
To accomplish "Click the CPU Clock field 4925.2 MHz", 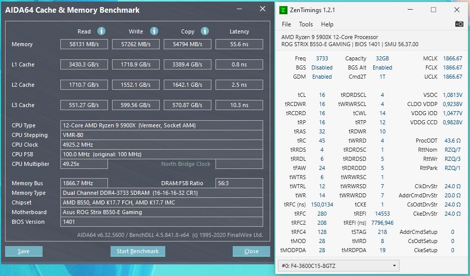I will (x=162, y=145).
